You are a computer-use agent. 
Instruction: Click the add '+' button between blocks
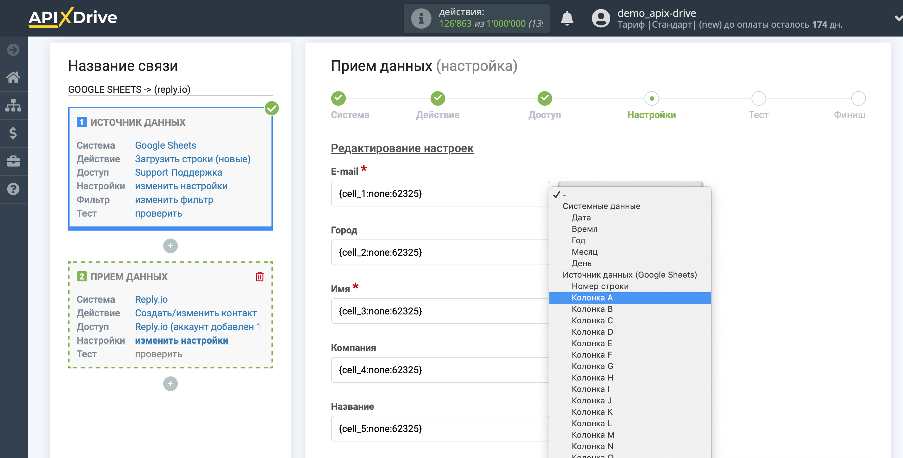171,244
